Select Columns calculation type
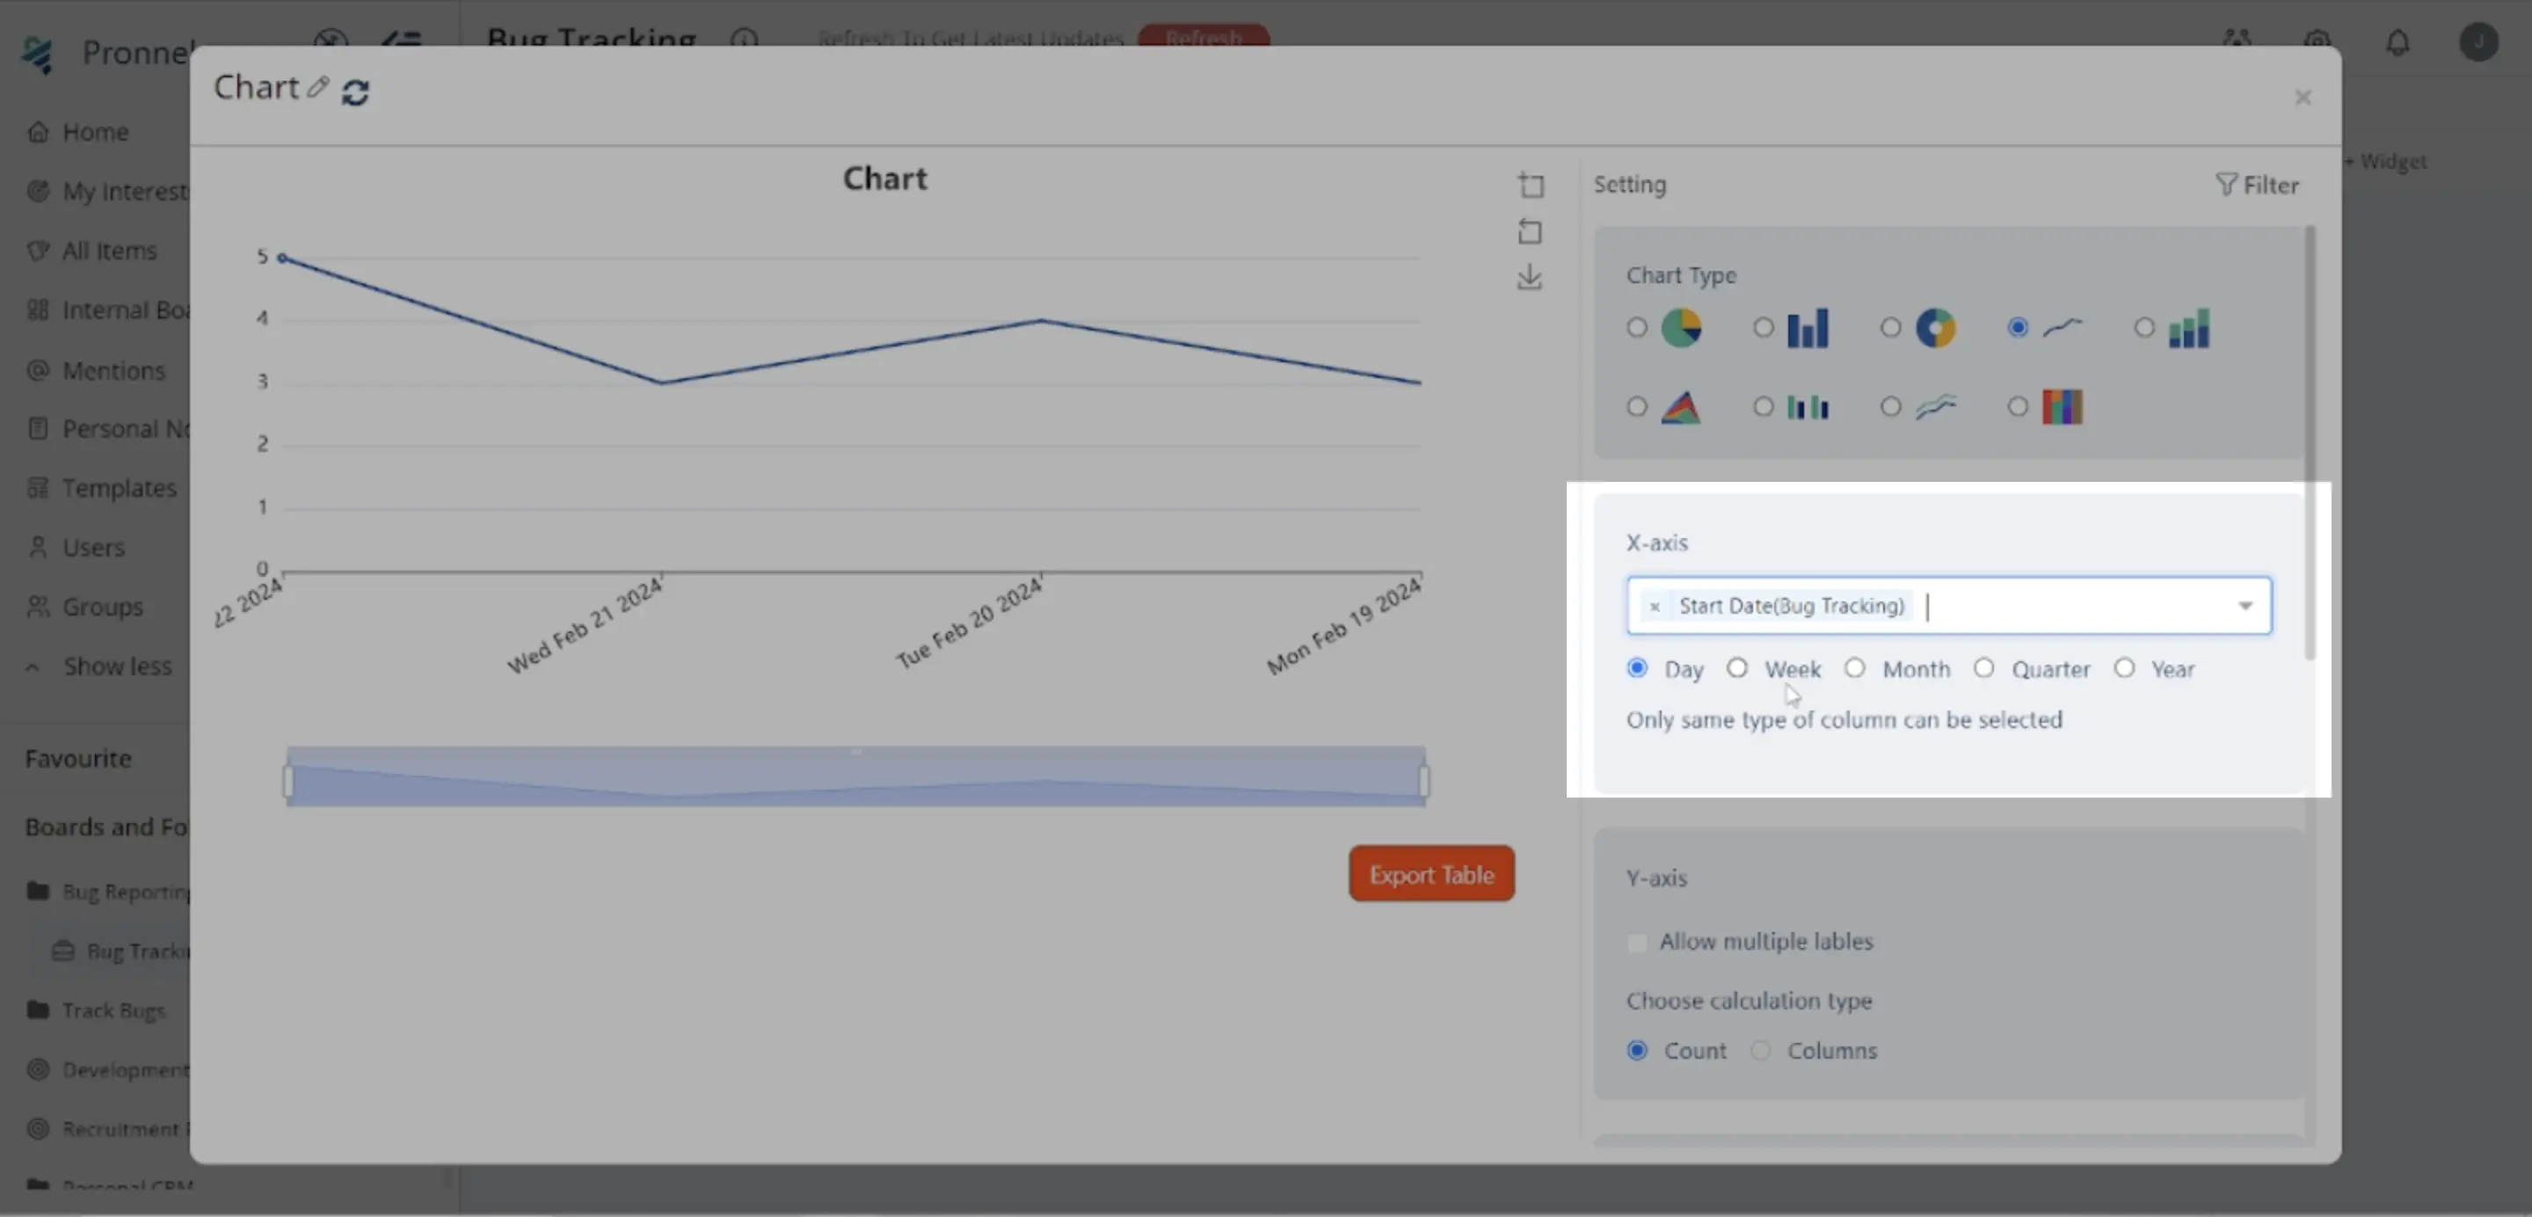2532x1217 pixels. click(1760, 1051)
